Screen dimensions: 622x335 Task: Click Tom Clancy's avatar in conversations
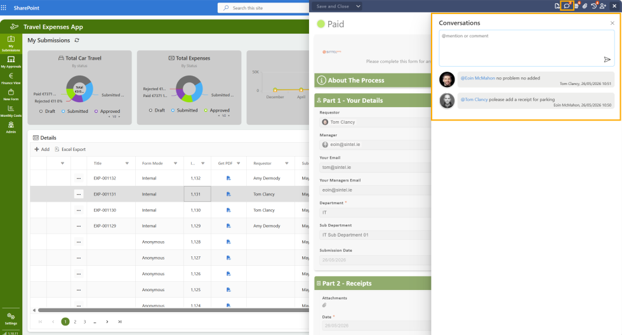(447, 79)
